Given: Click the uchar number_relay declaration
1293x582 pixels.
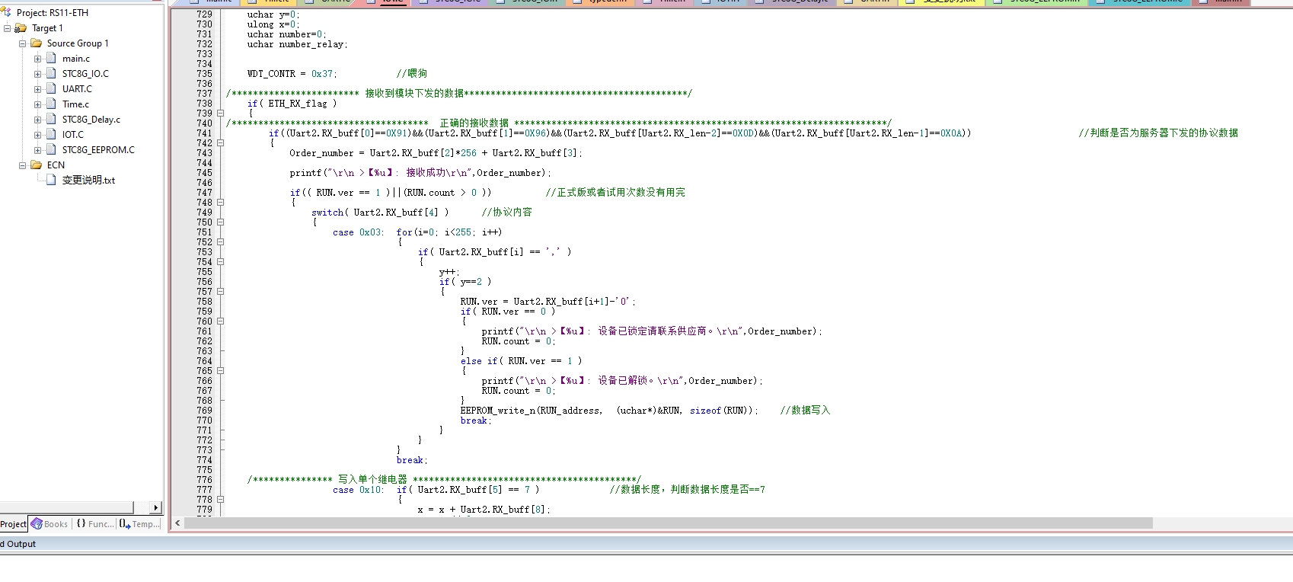Looking at the screenshot, I should tap(297, 44).
